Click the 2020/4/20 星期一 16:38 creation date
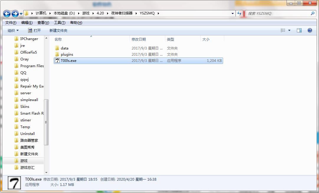 tap(136, 179)
